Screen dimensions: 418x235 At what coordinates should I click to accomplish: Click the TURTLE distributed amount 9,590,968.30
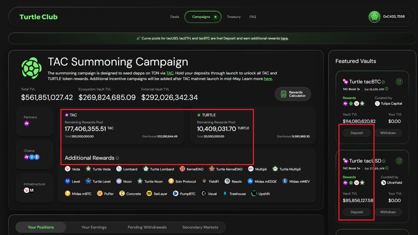(301, 137)
